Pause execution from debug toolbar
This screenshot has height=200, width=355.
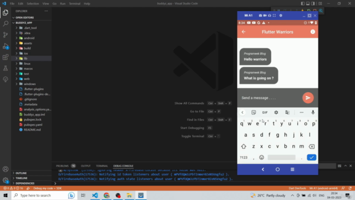(279, 11)
